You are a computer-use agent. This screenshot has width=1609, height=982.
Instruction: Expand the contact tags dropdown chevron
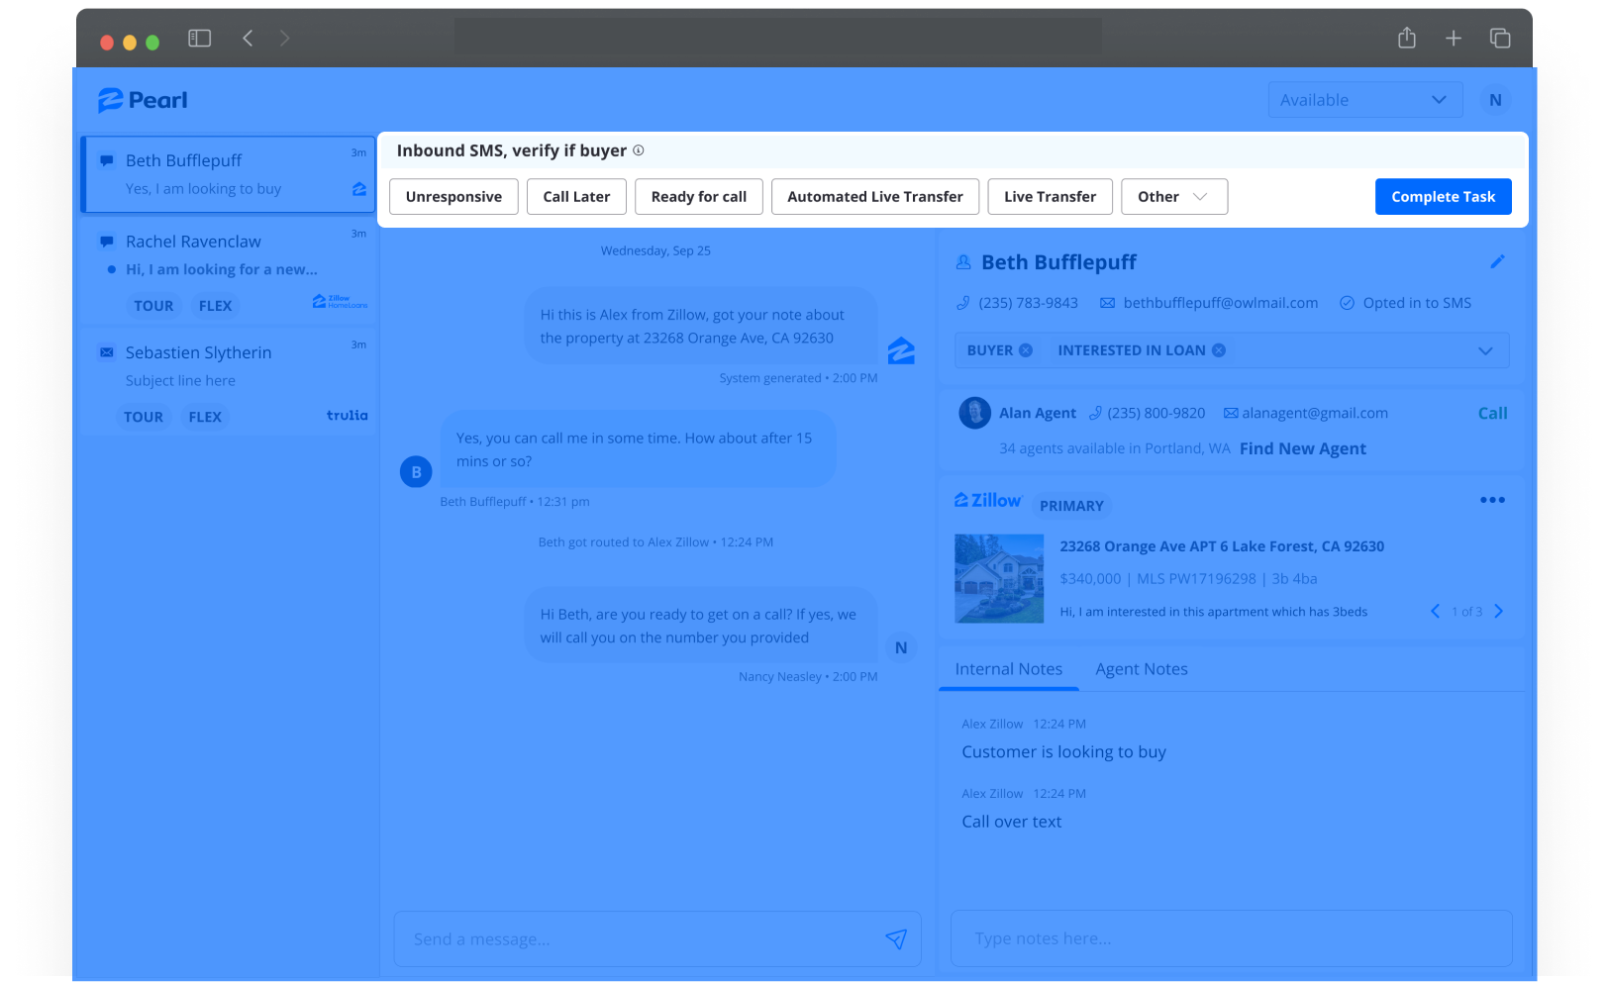tap(1485, 350)
